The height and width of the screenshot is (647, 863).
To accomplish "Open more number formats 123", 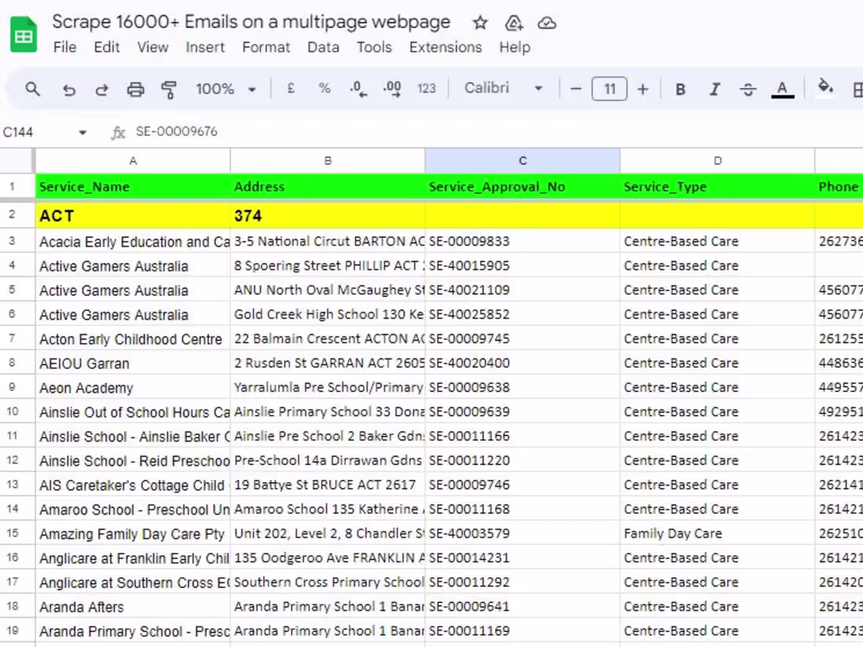I will 427,89.
